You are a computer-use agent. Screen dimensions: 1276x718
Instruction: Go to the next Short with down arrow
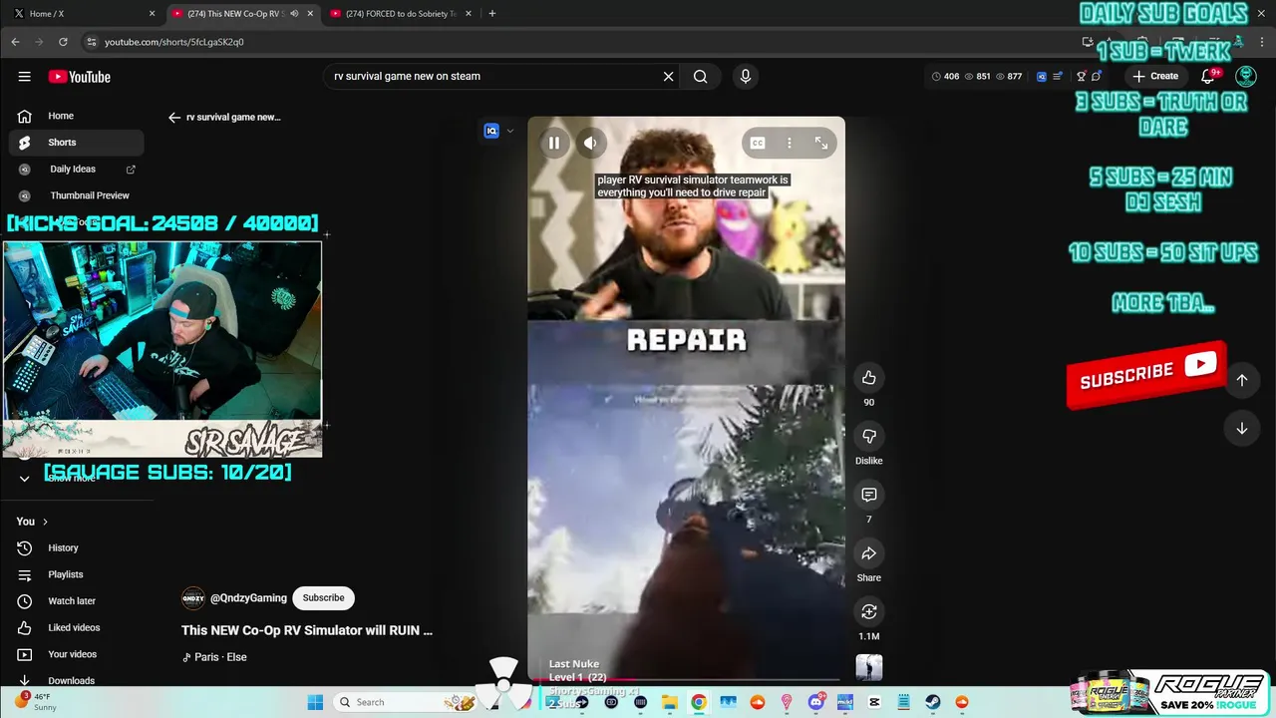(1241, 428)
